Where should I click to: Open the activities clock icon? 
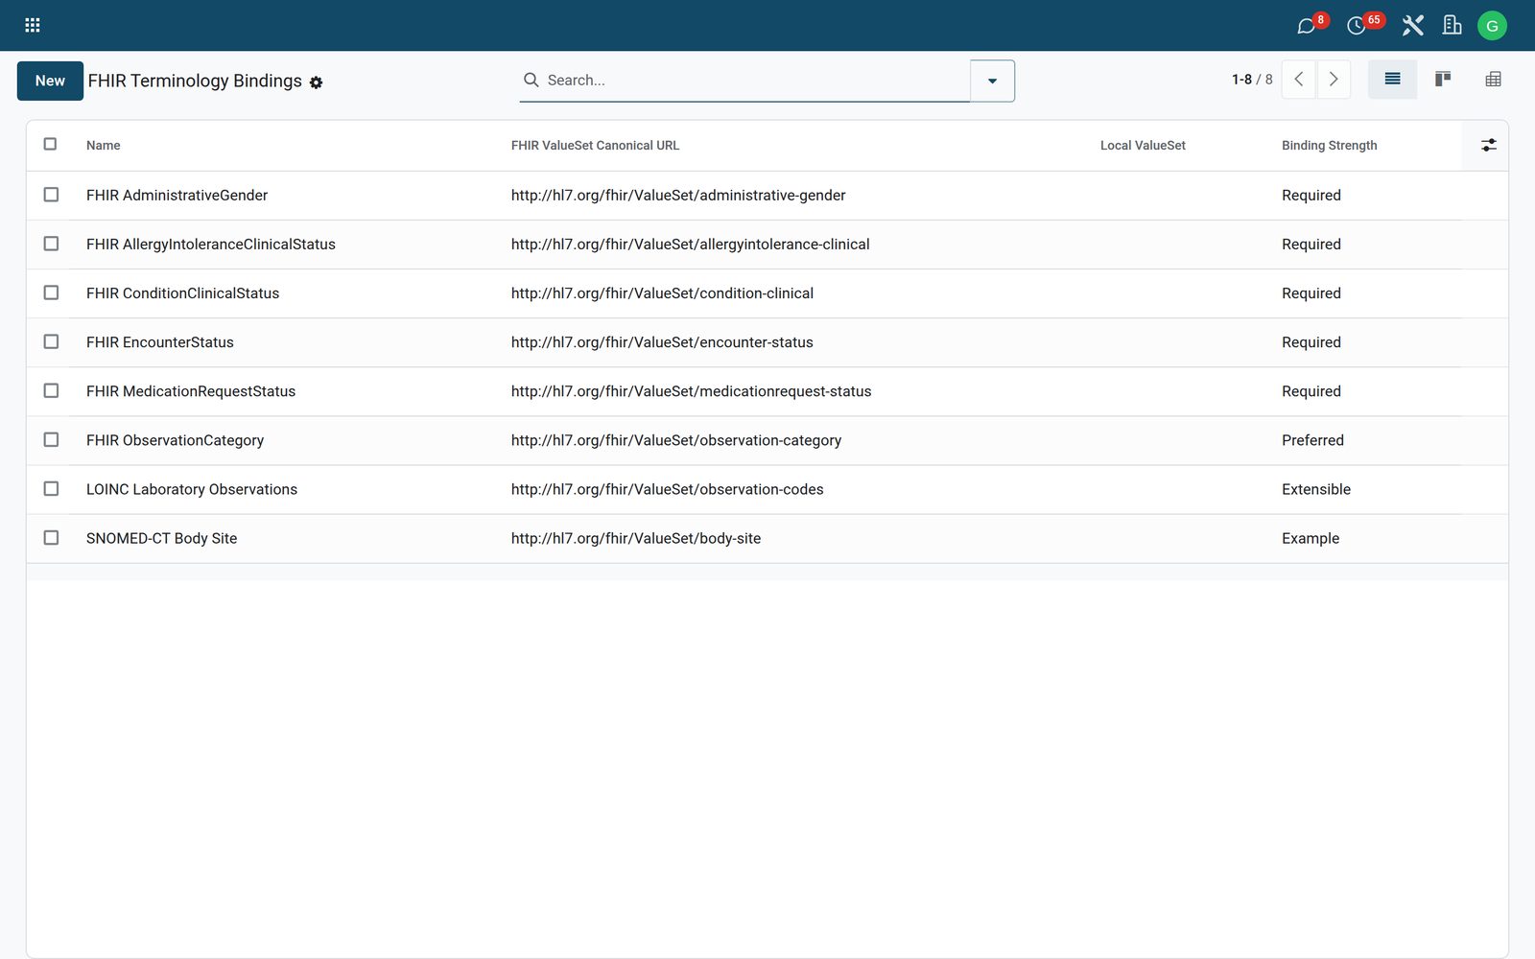(x=1357, y=26)
